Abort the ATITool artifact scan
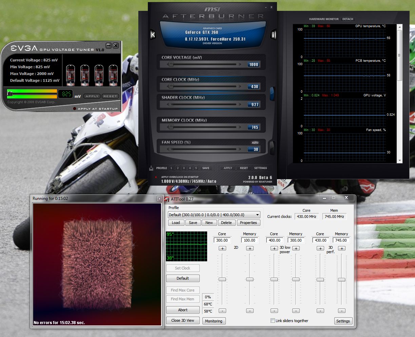 click(x=183, y=310)
